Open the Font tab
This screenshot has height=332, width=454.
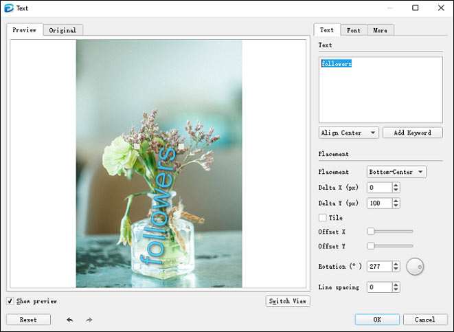[x=354, y=30]
